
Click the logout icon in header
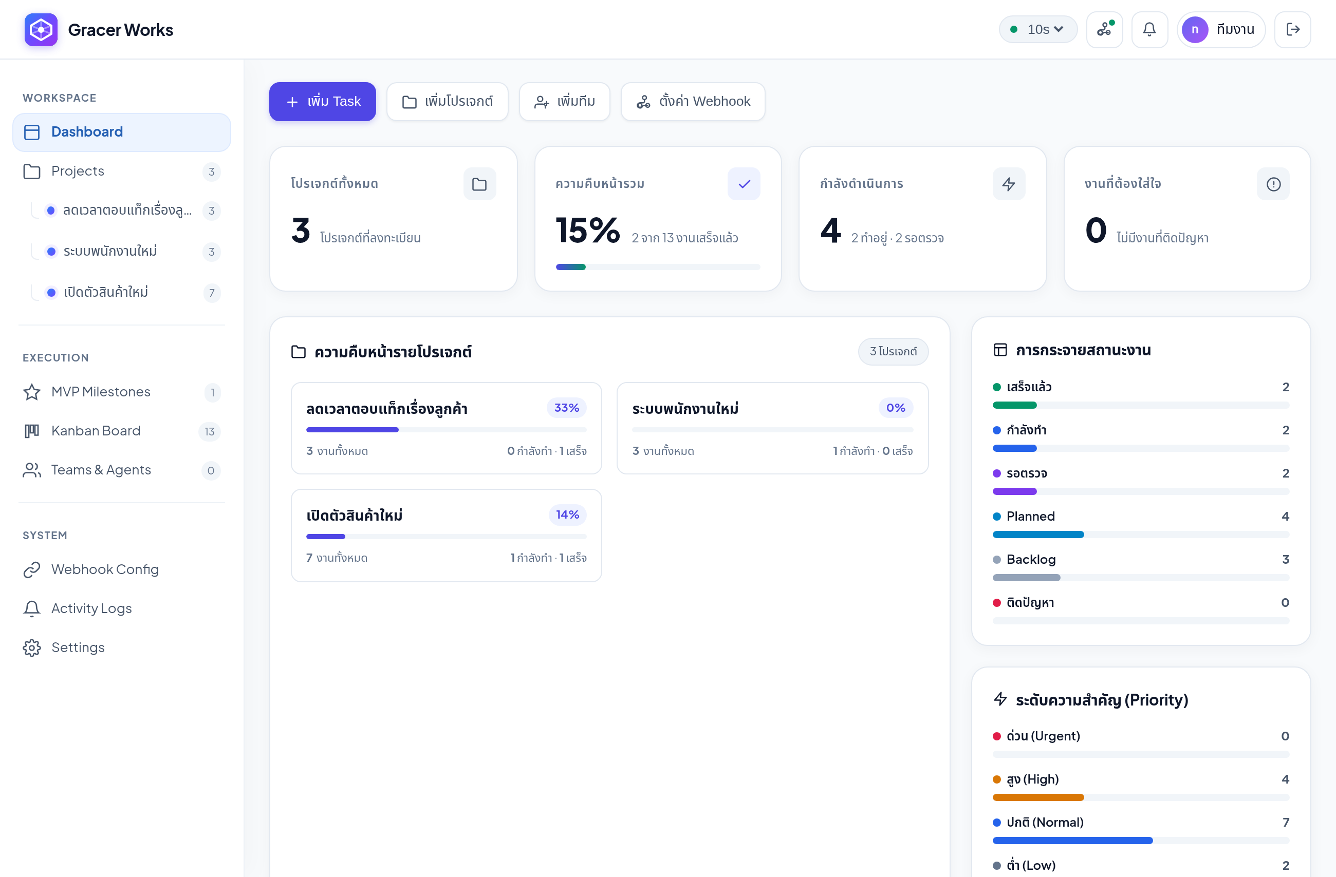(x=1292, y=29)
